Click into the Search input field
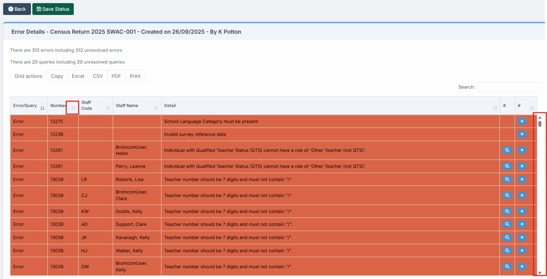The height and width of the screenshot is (279, 547). tap(509, 87)
